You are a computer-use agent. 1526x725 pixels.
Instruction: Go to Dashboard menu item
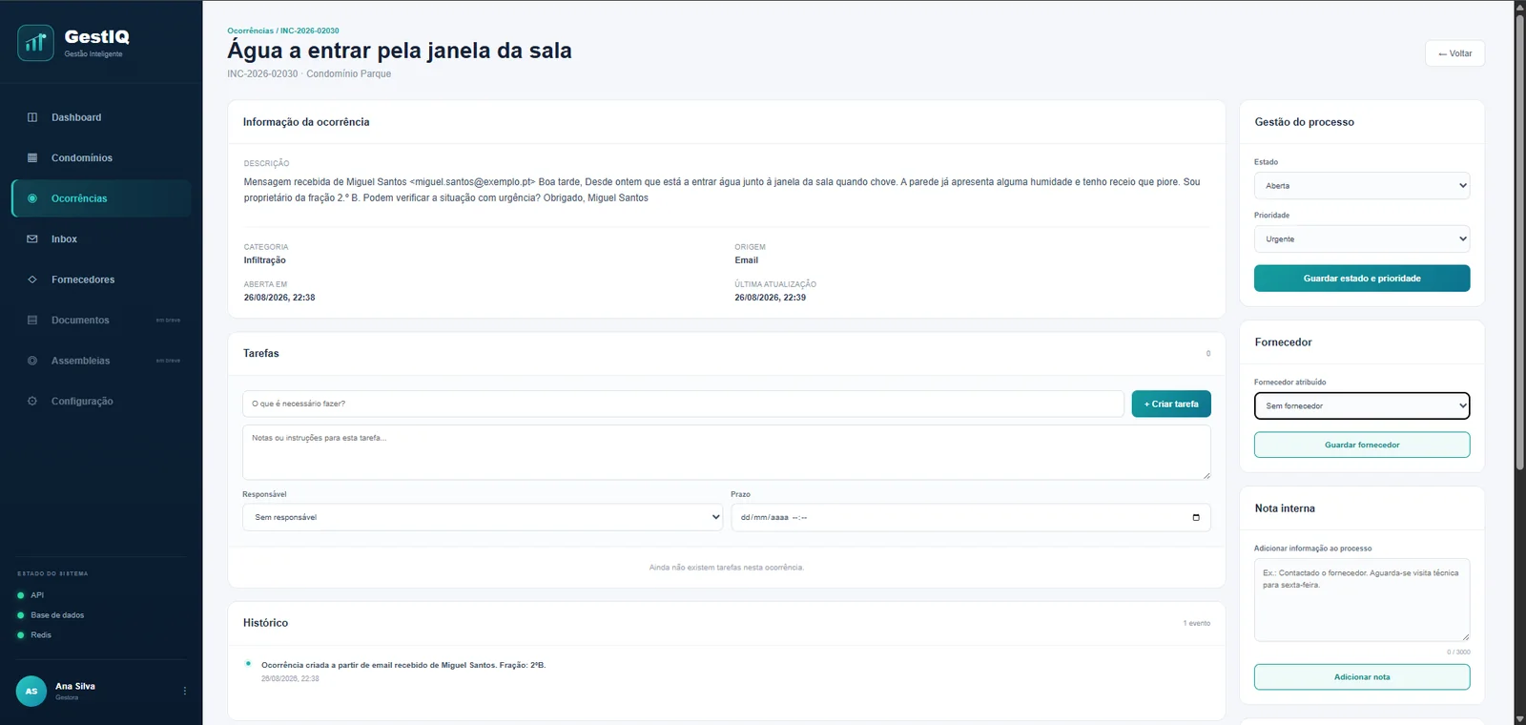[x=101, y=117]
